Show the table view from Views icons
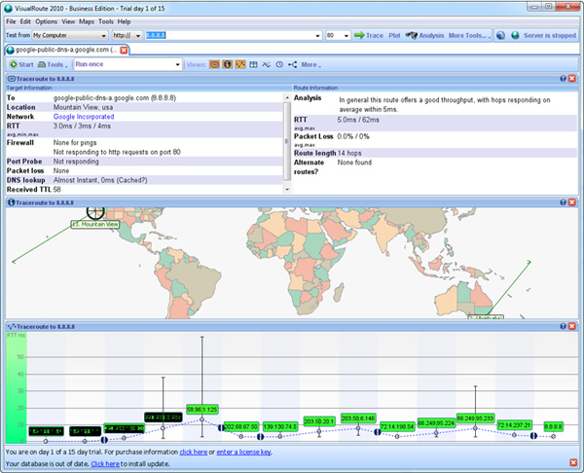 coord(253,64)
